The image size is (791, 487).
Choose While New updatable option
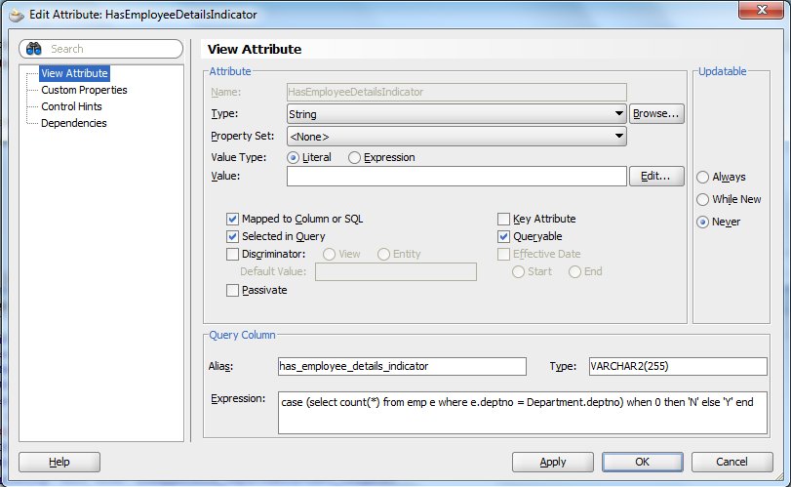(x=703, y=199)
